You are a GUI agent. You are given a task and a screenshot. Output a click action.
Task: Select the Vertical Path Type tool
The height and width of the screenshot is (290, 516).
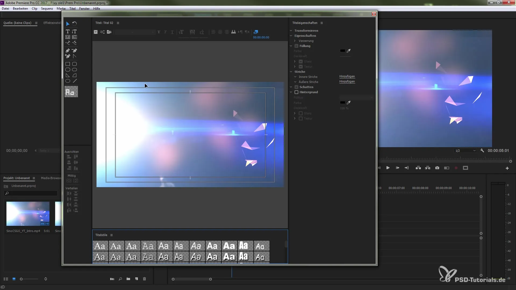coord(74,43)
